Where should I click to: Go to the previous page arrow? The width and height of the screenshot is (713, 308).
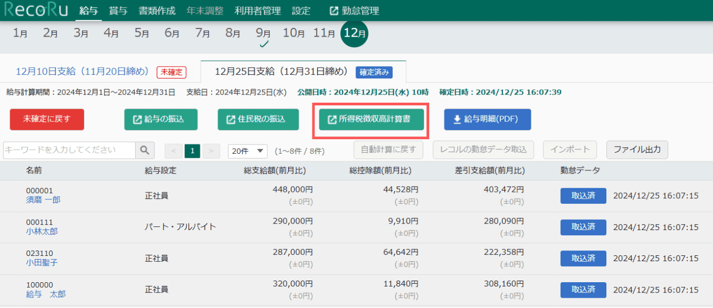174,151
